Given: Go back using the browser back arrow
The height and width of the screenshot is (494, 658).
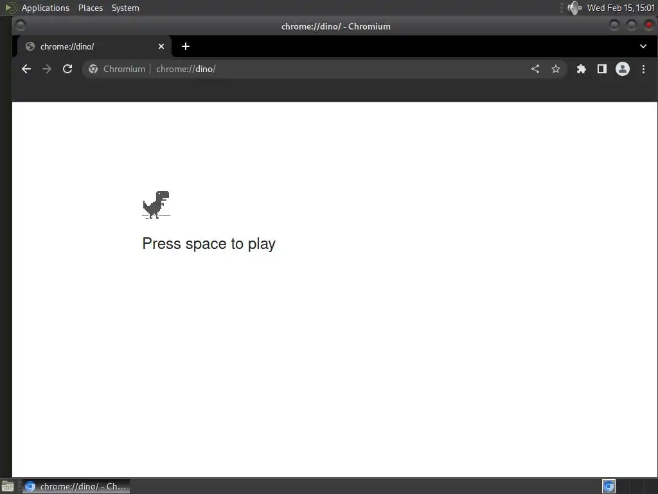Looking at the screenshot, I should (26, 69).
